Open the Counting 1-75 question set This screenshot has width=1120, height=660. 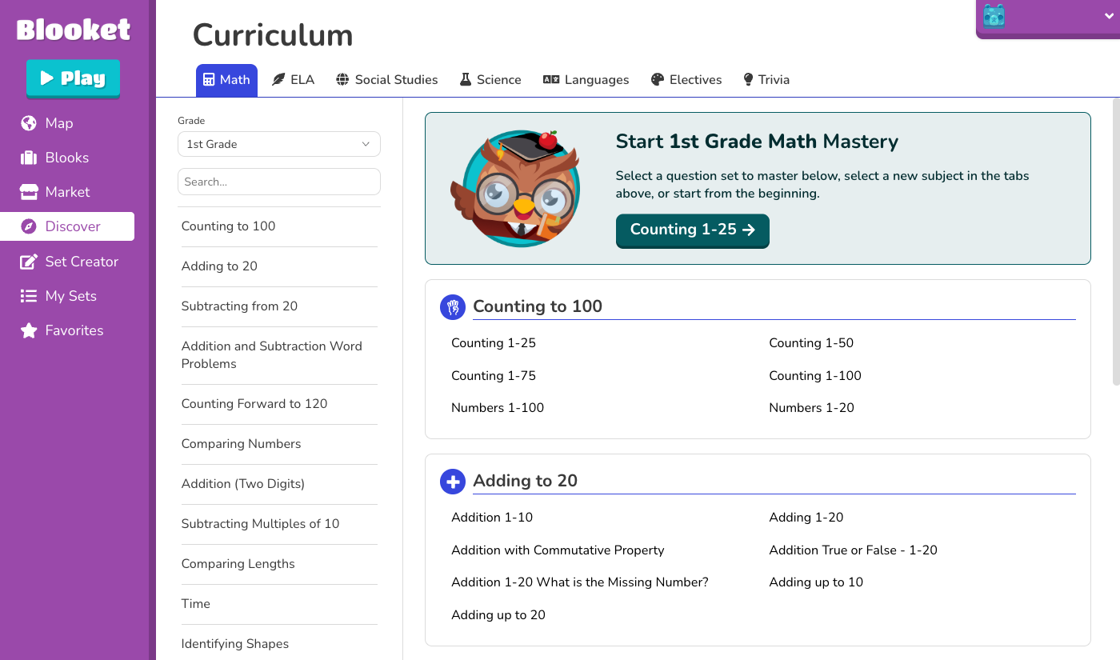494,375
